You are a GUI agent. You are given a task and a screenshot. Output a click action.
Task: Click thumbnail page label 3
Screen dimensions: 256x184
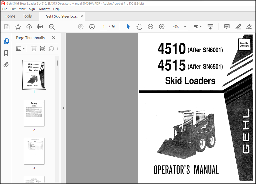tap(34, 168)
